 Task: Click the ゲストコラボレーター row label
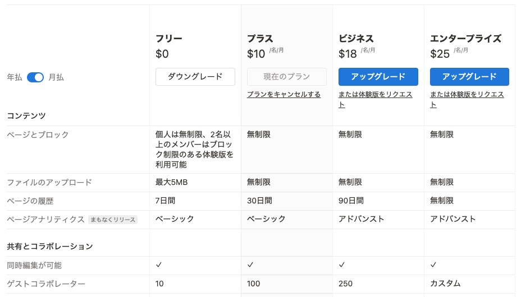coord(46,284)
